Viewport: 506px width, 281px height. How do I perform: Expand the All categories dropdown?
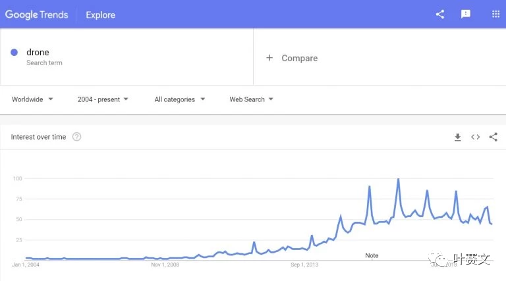coord(179,99)
